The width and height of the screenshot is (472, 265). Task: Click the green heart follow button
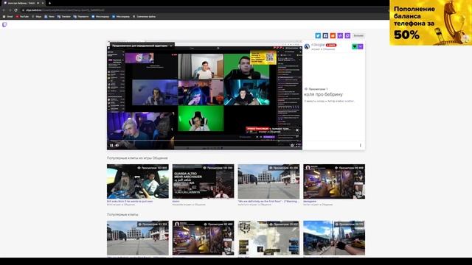click(355, 46)
